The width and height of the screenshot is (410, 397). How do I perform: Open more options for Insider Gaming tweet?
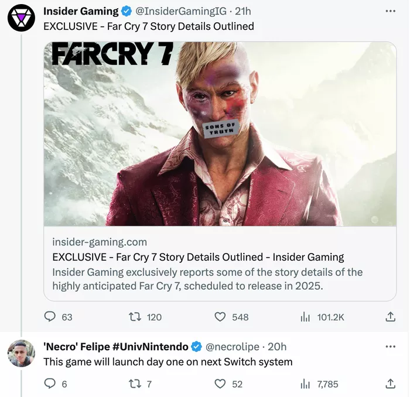[391, 11]
